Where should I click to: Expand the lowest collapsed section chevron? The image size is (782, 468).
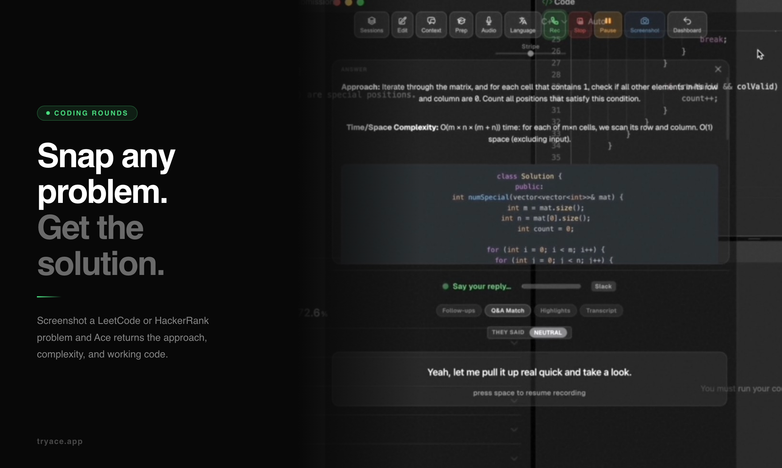(514, 458)
